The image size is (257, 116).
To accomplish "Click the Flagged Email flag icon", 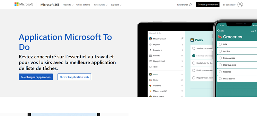I will [150, 61].
